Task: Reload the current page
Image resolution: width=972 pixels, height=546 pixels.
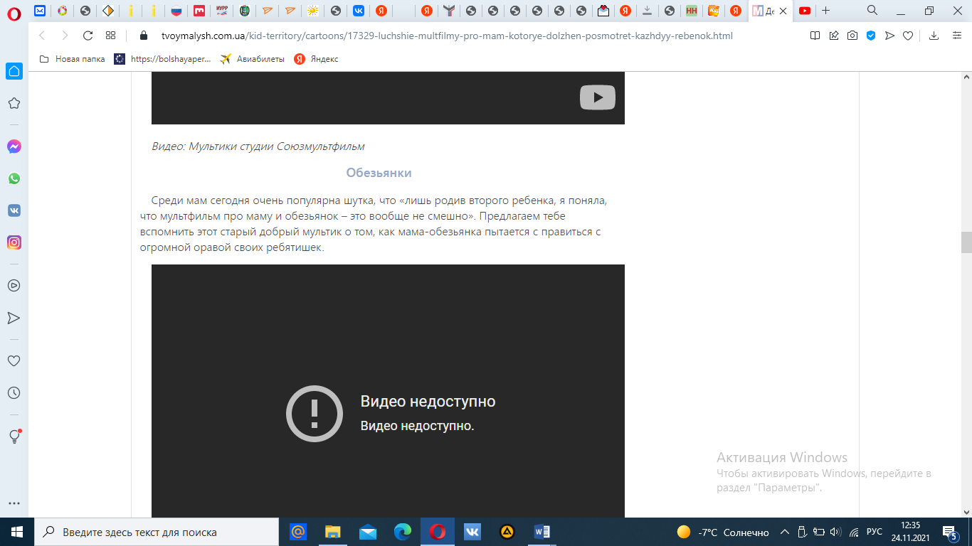Action: [88, 36]
